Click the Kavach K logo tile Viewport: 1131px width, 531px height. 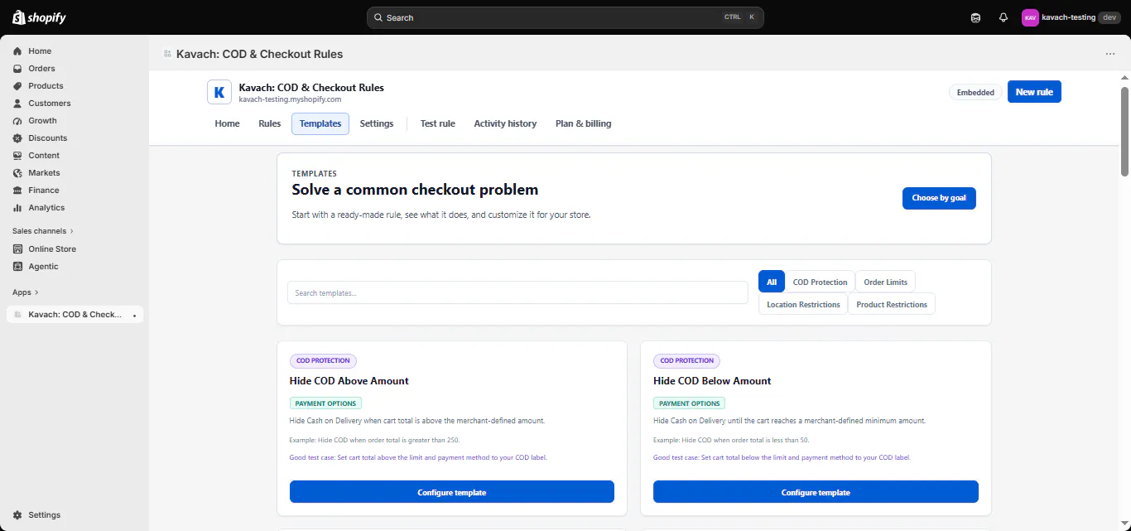[x=219, y=92]
